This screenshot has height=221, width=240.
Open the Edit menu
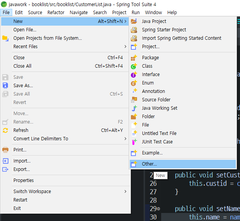tap(19, 12)
